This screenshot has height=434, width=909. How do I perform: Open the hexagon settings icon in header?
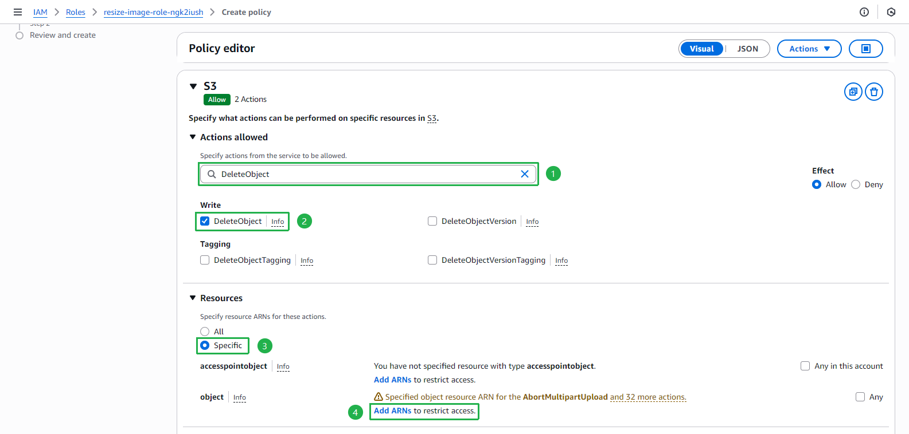pyautogui.click(x=891, y=12)
